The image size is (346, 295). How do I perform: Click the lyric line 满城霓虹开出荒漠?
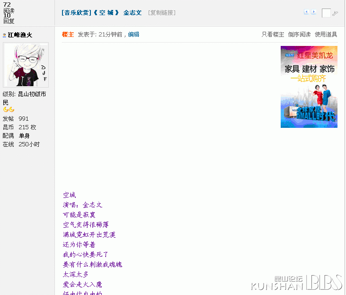(89, 235)
